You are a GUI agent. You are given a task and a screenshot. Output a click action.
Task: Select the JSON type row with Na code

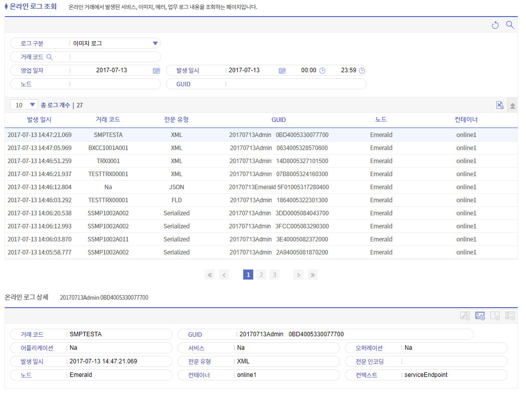(x=261, y=187)
